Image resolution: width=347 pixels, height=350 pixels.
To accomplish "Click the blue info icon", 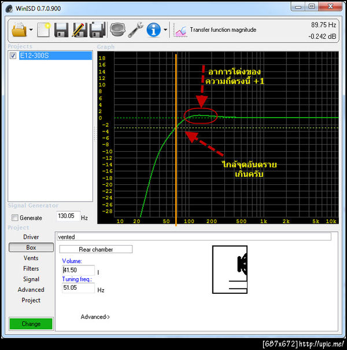I will pos(153,30).
